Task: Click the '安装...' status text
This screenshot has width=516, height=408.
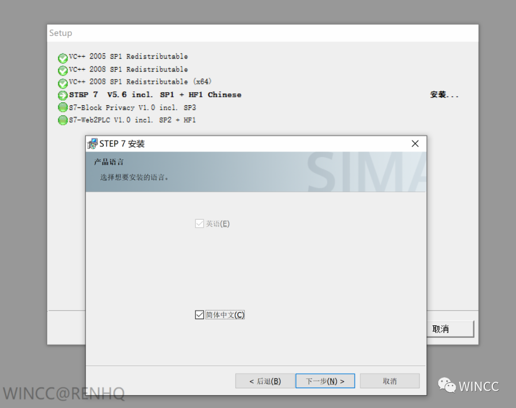Action: pyautogui.click(x=444, y=95)
